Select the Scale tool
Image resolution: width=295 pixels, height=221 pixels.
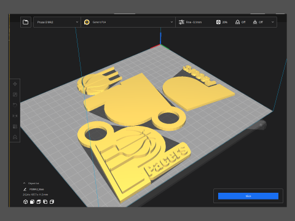point(15,95)
